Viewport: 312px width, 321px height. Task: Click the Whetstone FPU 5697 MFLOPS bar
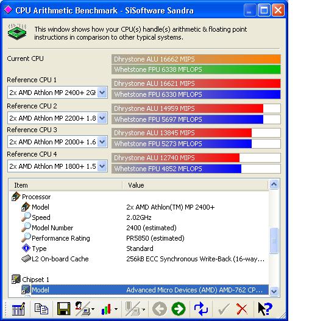pos(196,119)
